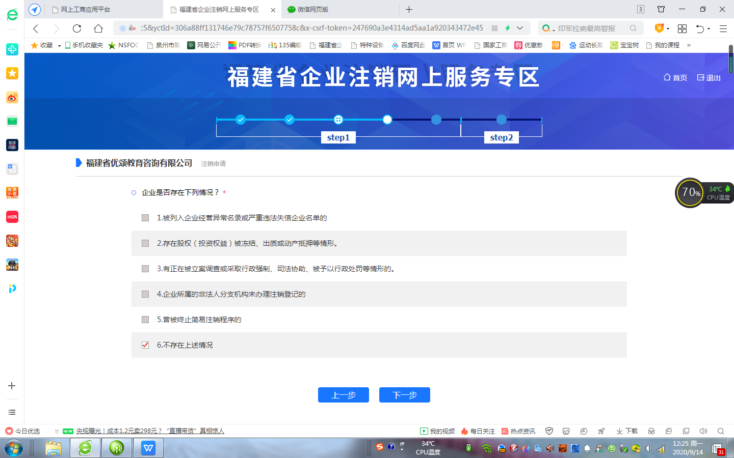
Task: Click the 上一步 button
Action: pos(343,395)
